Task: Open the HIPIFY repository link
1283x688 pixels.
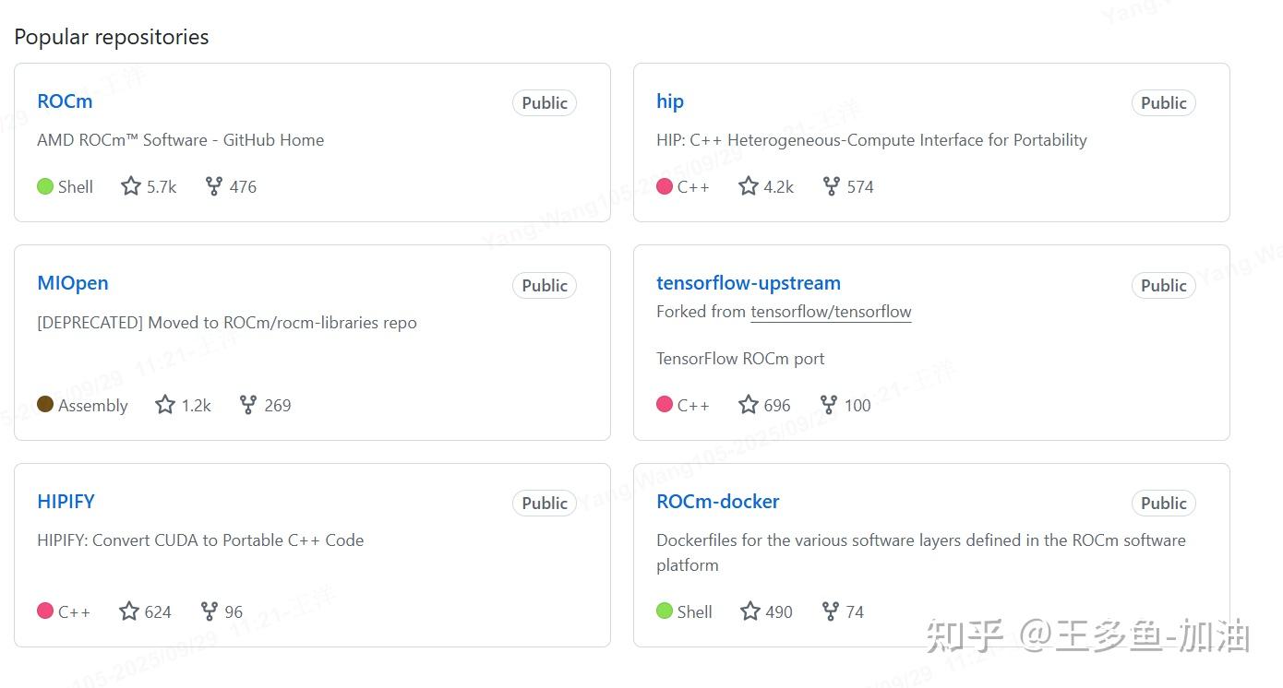Action: (x=66, y=502)
